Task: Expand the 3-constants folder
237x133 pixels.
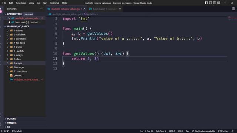Action: (x=20, y=39)
